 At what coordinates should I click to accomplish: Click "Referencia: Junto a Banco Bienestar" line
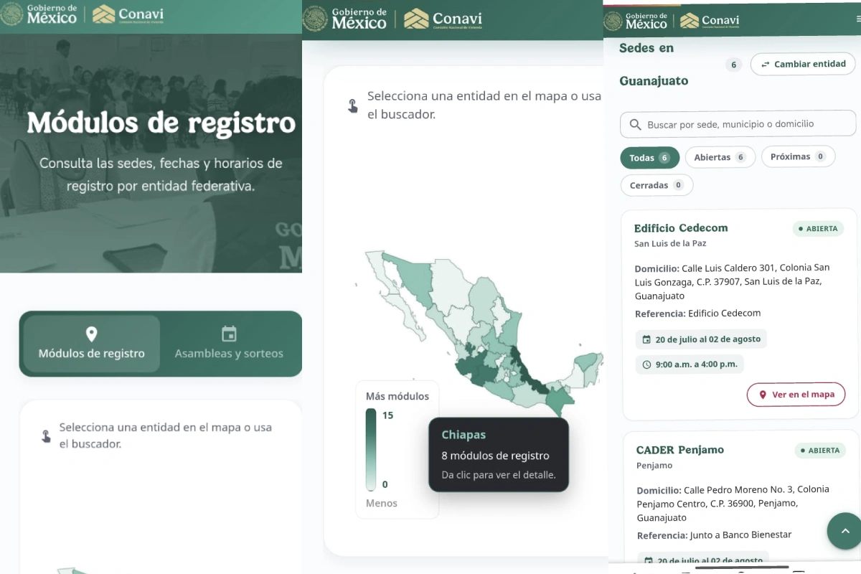714,535
